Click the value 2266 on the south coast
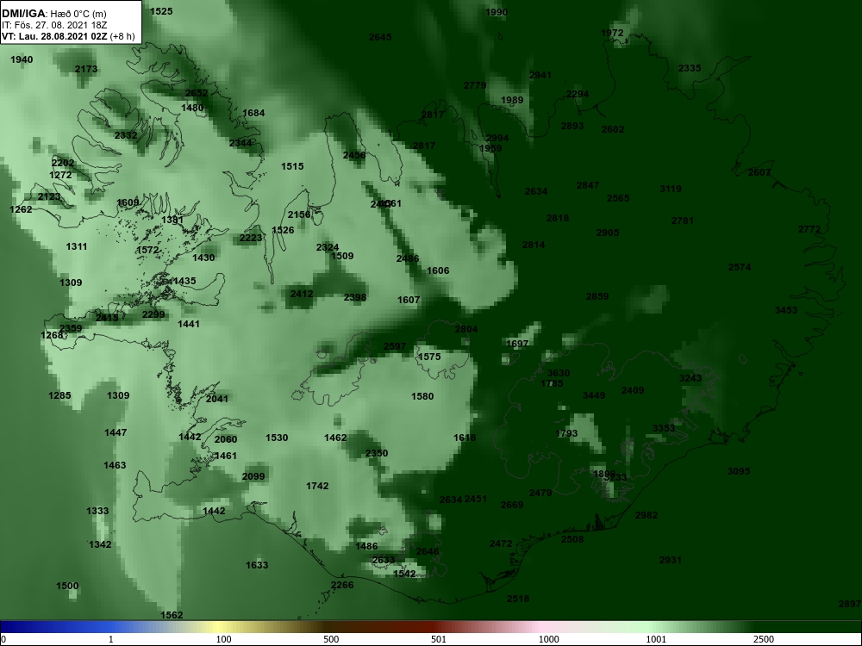 pyautogui.click(x=342, y=585)
